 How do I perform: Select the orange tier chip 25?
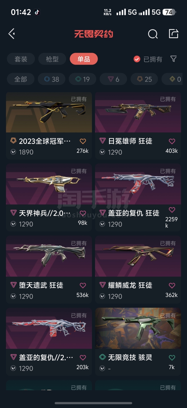[144, 79]
